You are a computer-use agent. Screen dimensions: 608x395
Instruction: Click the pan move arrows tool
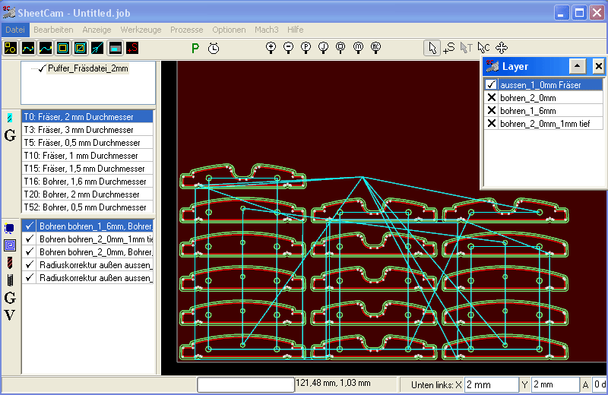coord(502,48)
